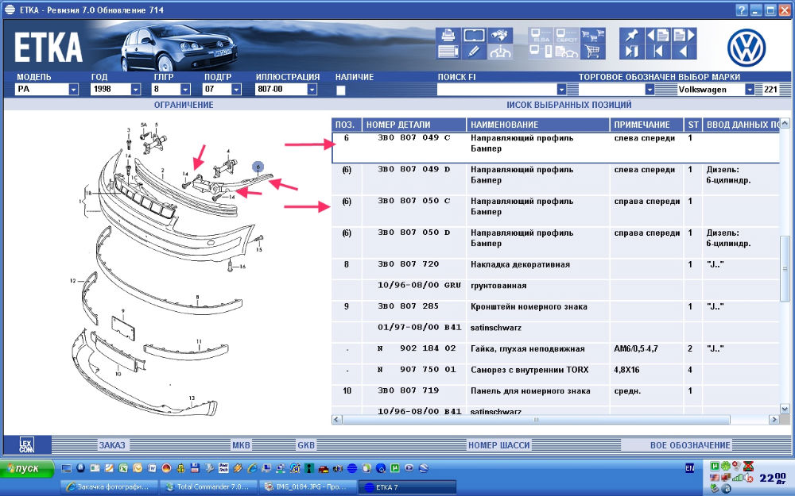Expand the ПОДГР dropdown
795x496 pixels.
[236, 90]
